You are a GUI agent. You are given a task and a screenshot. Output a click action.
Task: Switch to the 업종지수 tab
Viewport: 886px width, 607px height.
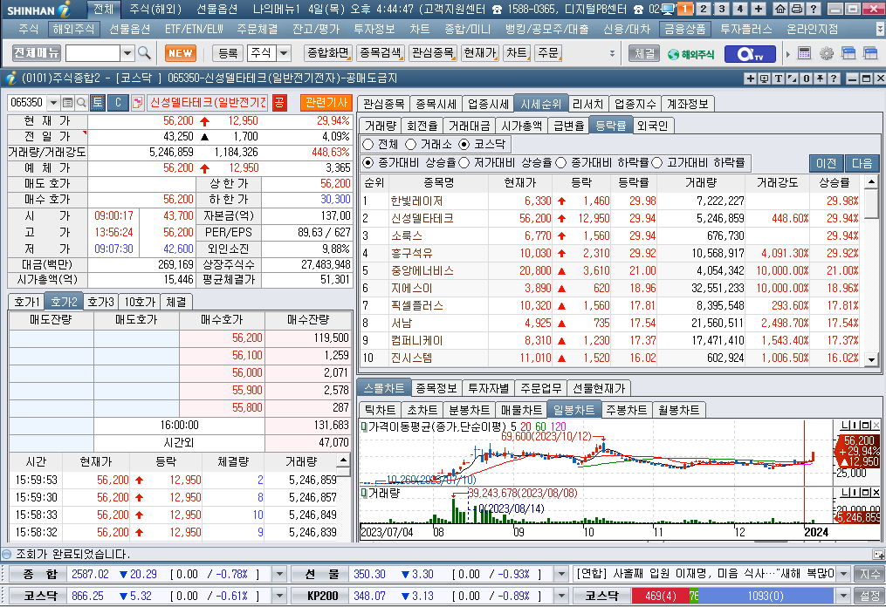pos(635,104)
